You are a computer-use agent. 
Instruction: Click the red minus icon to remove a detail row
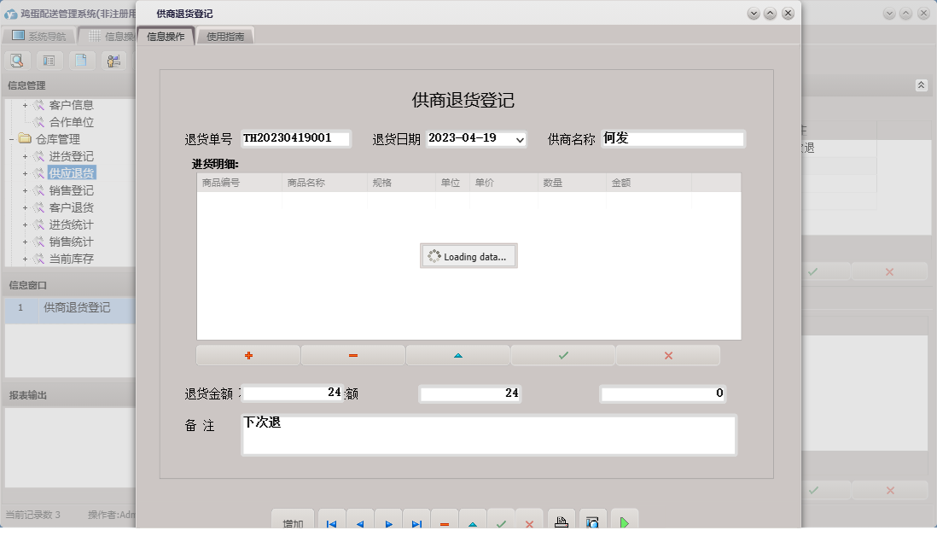[x=352, y=354]
